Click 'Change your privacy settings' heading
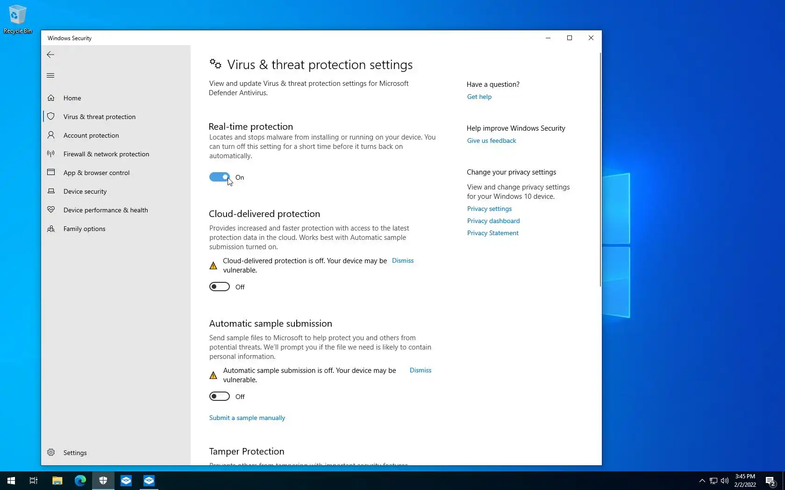The width and height of the screenshot is (785, 490). click(x=511, y=172)
